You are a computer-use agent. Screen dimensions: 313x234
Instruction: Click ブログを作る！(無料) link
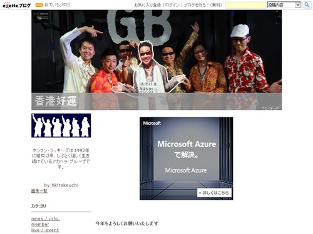(x=203, y=5)
